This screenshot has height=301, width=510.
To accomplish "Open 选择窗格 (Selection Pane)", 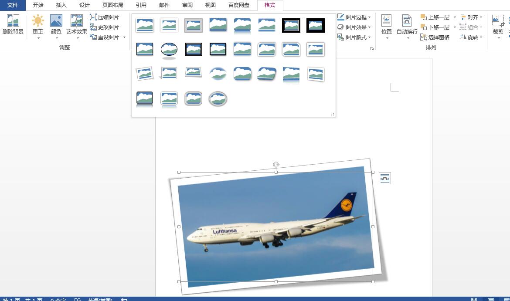I will tap(435, 37).
